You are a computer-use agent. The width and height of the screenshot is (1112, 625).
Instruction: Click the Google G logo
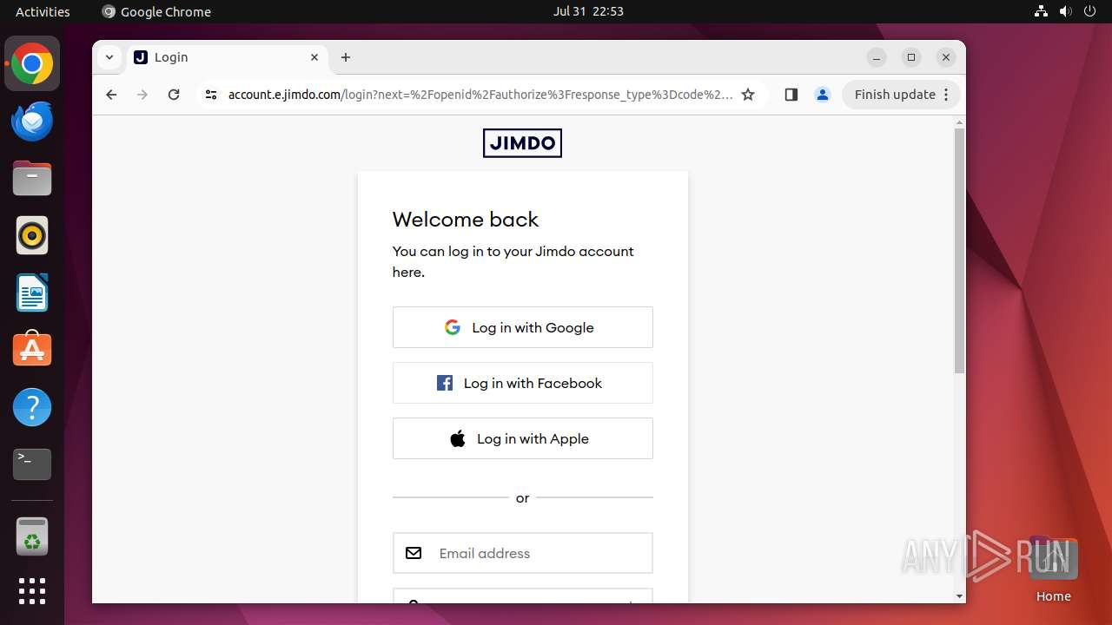point(452,327)
